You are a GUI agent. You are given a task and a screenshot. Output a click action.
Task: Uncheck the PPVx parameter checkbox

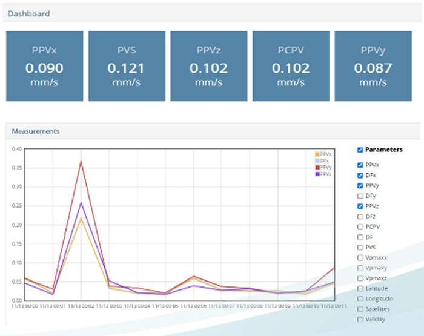click(x=360, y=165)
